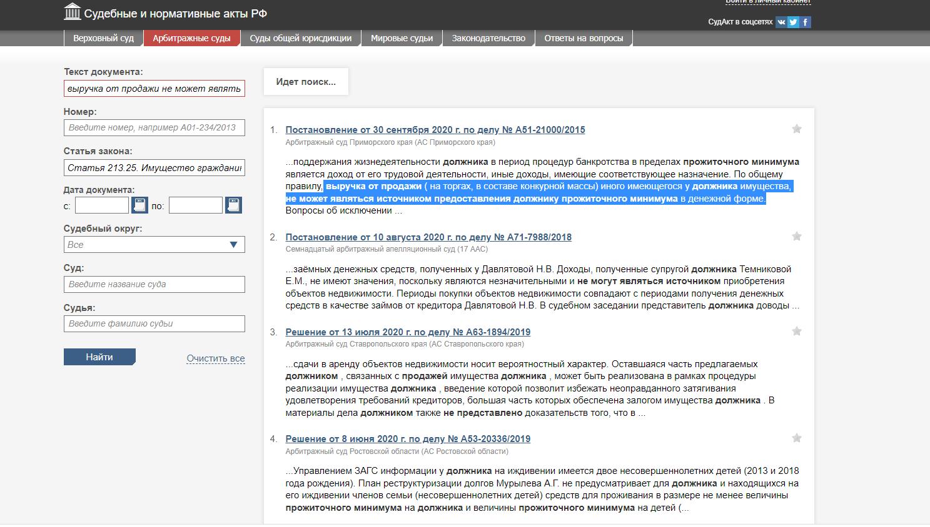
Task: Open the Twitter social icon
Action: [793, 22]
